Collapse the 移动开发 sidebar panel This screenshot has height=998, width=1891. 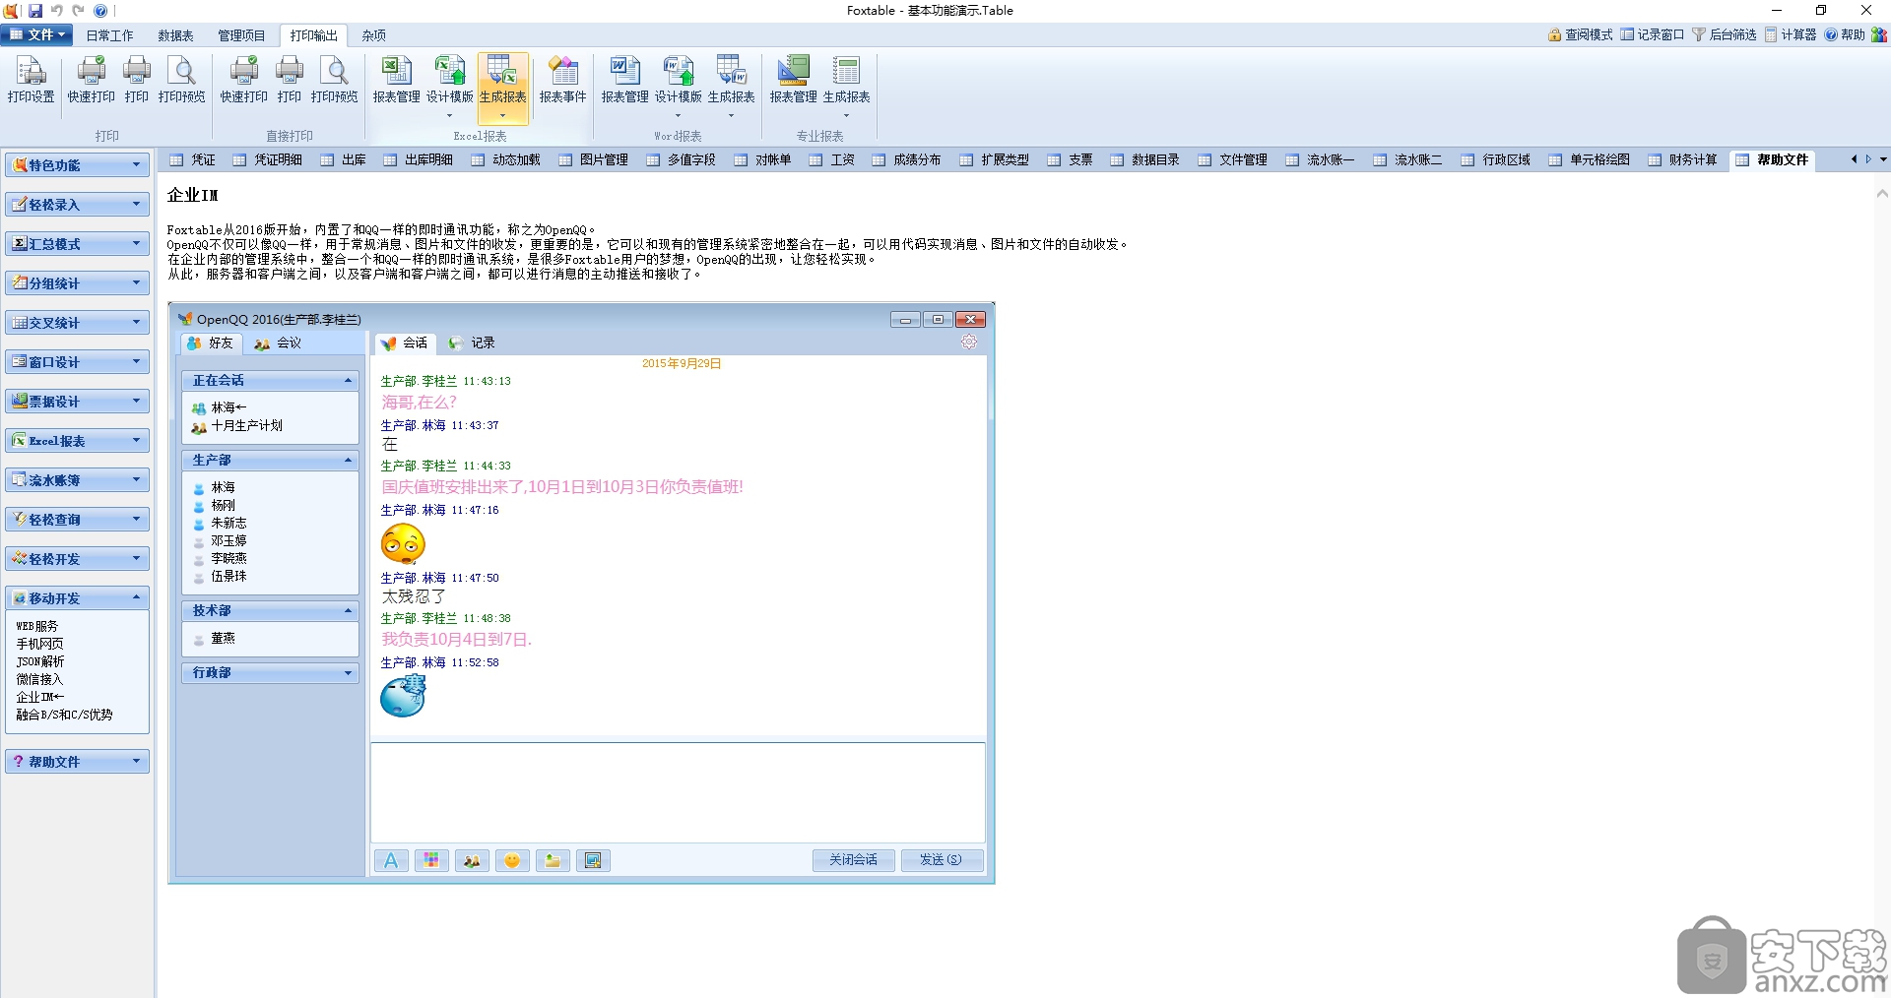(x=77, y=598)
